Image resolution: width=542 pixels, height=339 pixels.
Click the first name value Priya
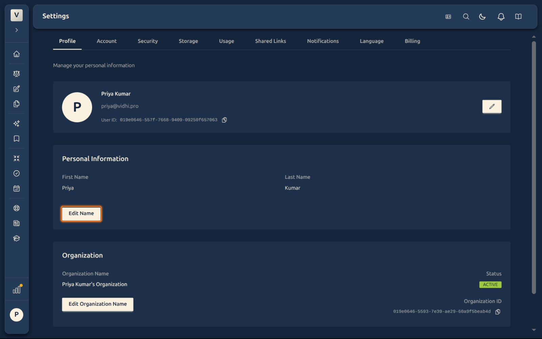point(68,188)
